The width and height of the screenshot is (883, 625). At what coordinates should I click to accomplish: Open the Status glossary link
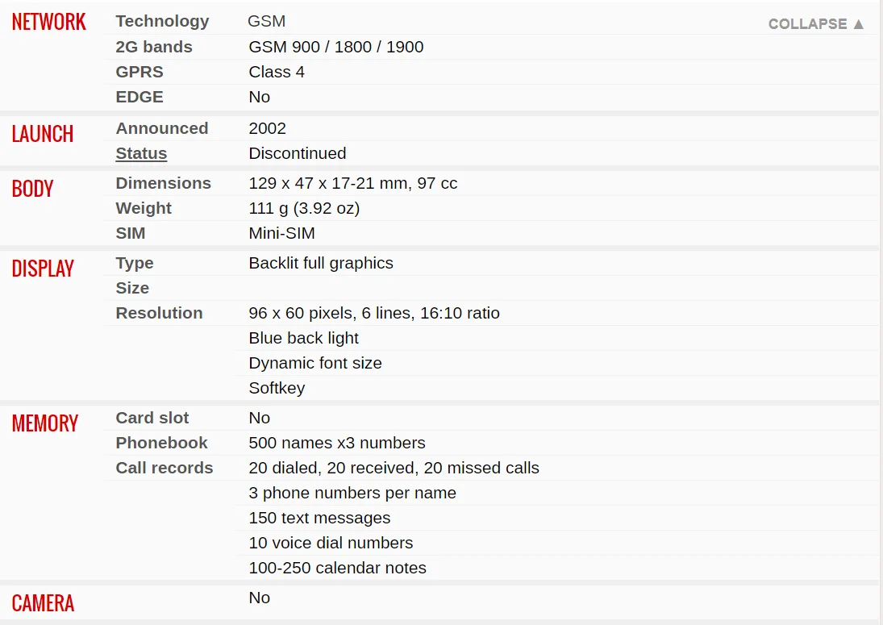141,153
